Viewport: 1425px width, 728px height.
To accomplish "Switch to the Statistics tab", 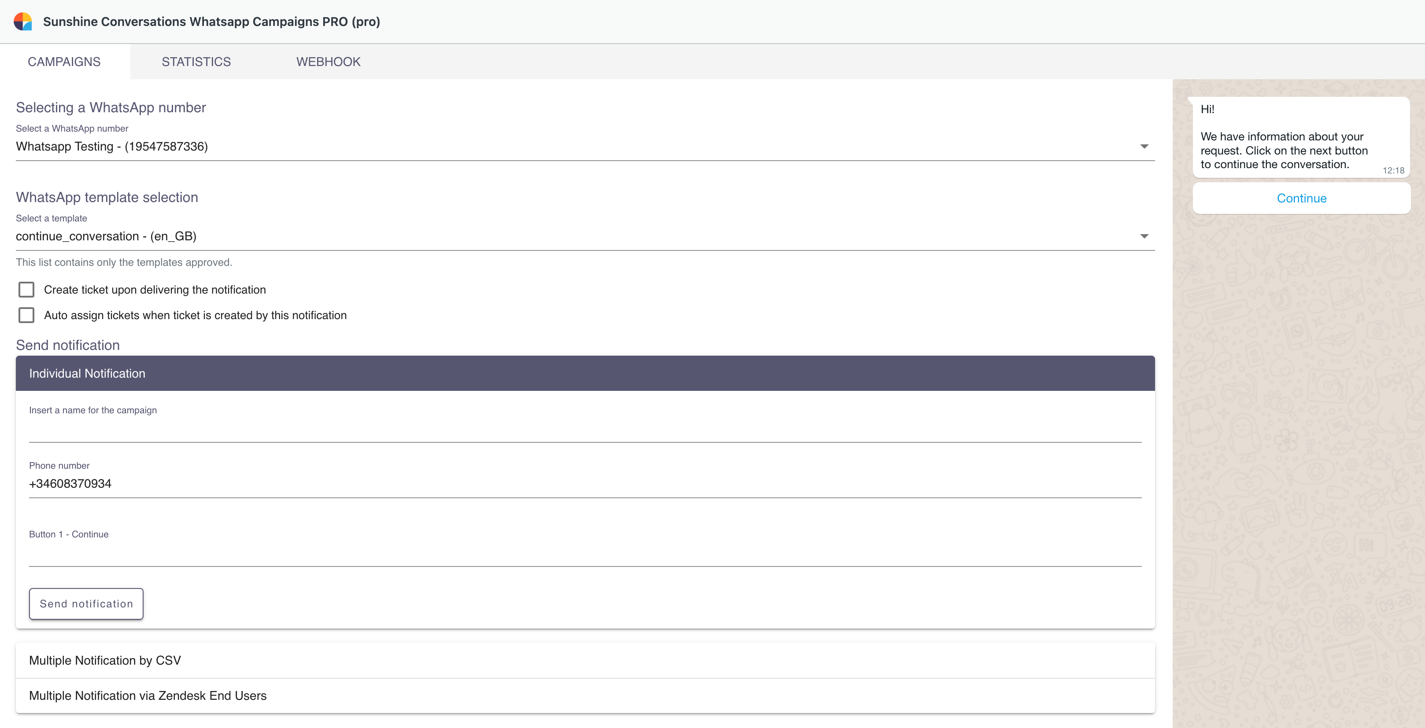I will (x=196, y=62).
